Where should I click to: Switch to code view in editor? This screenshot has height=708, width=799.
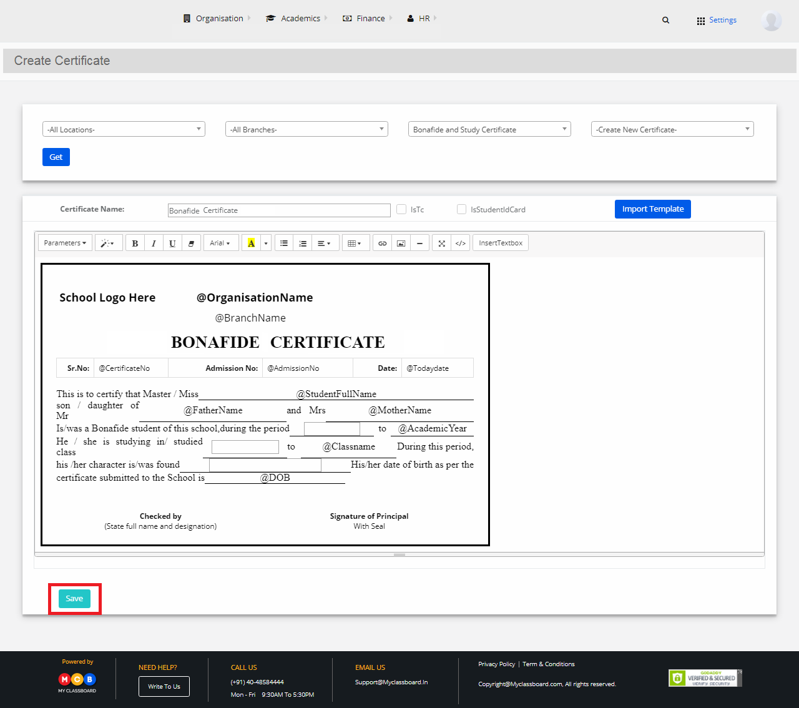[x=461, y=243]
